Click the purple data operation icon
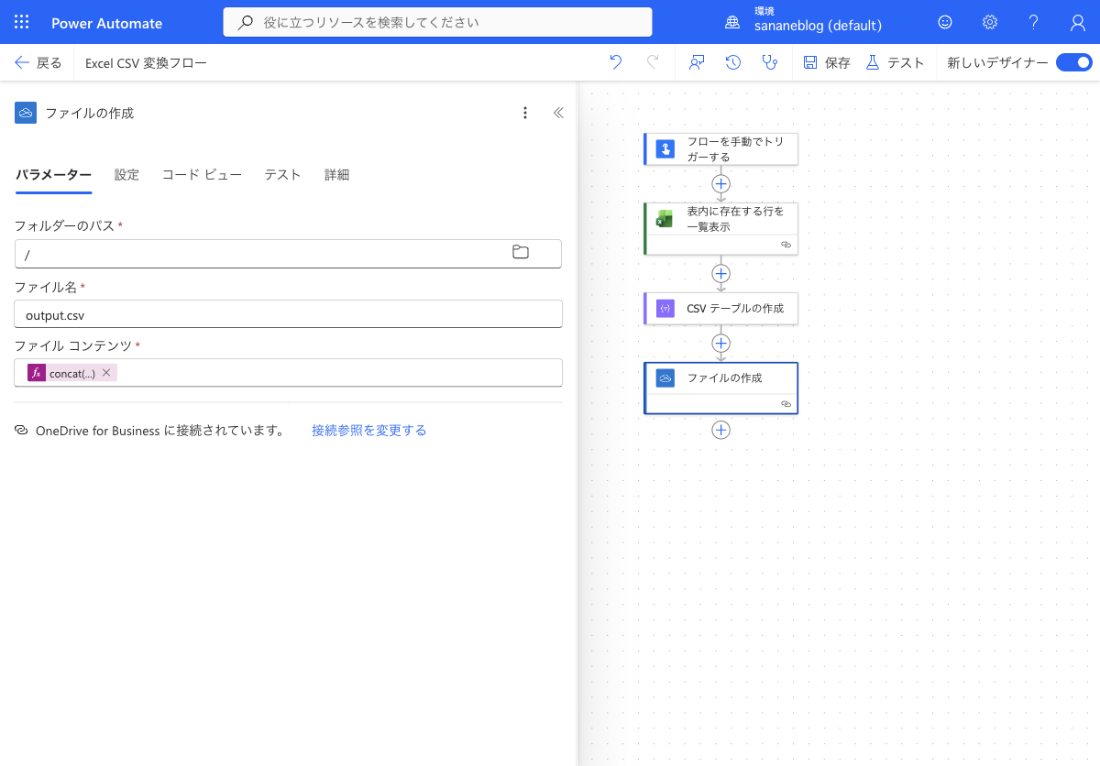 click(665, 308)
